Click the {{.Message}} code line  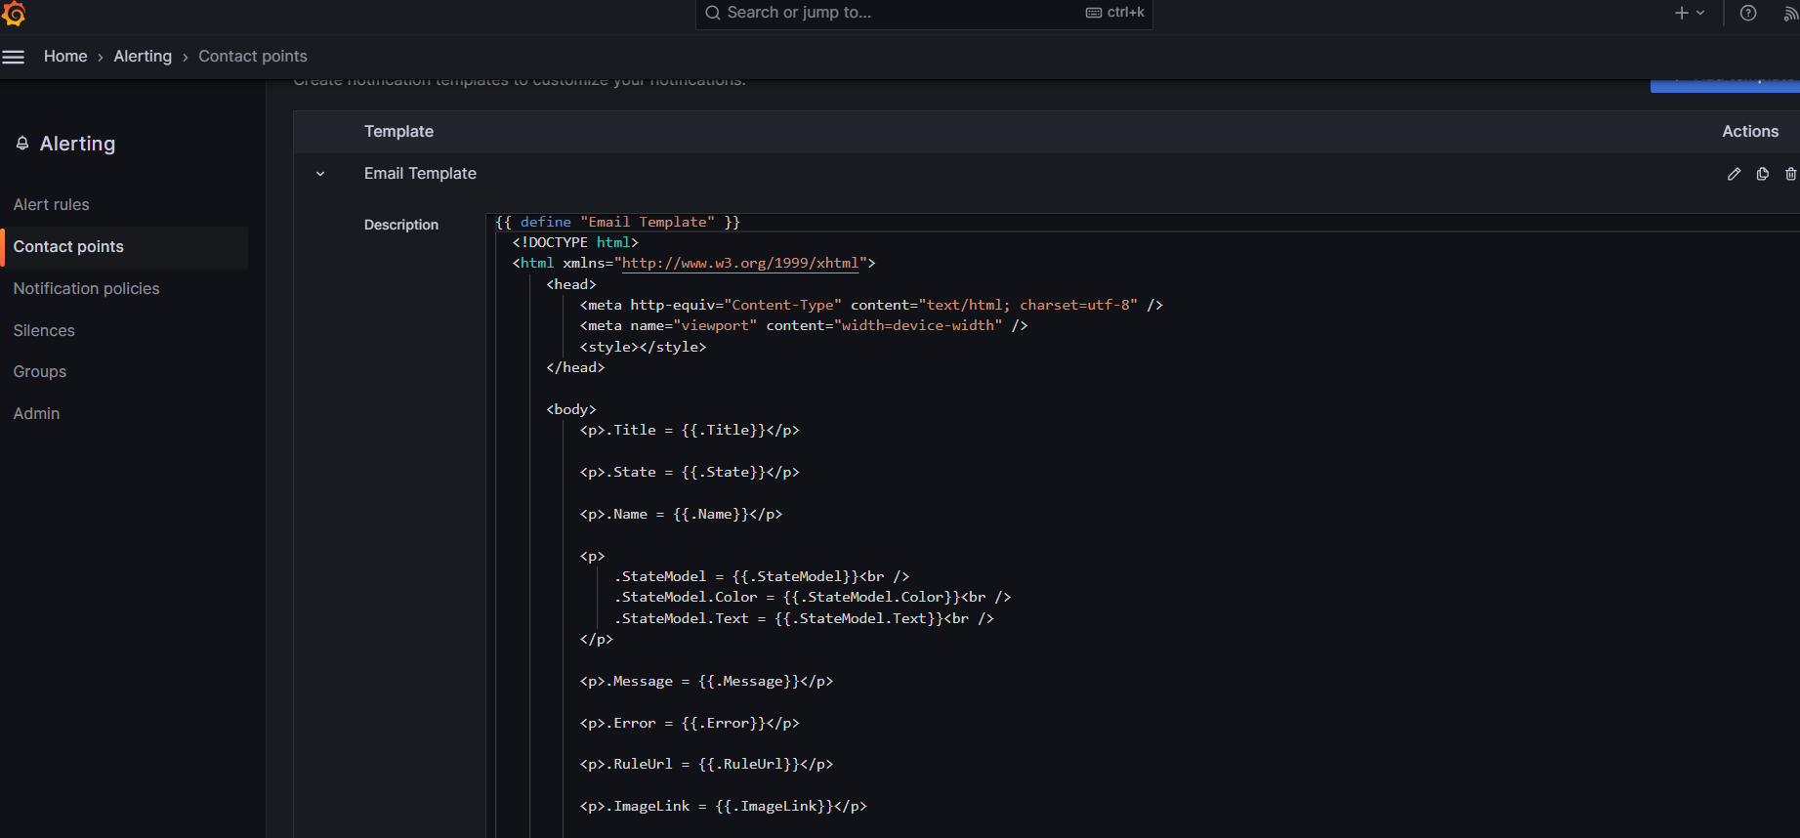[706, 681]
